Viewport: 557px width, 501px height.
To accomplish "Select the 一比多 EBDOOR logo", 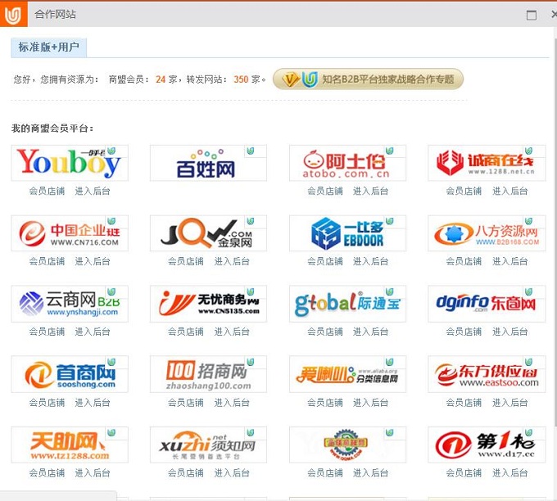I will tap(347, 233).
